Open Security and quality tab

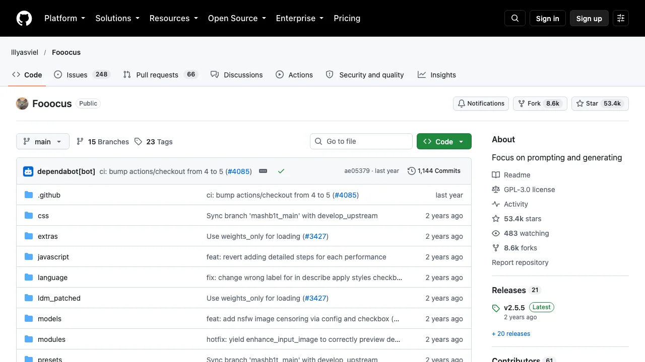(365, 74)
